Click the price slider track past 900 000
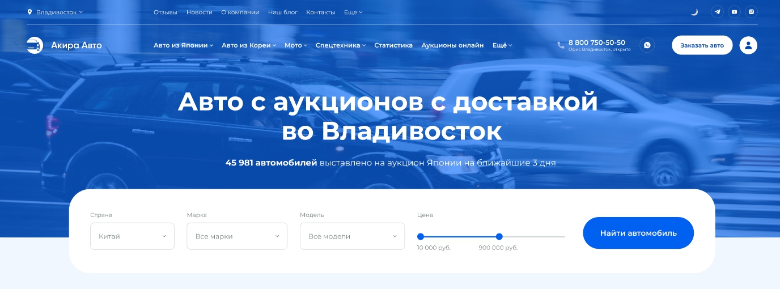 pyautogui.click(x=534, y=236)
